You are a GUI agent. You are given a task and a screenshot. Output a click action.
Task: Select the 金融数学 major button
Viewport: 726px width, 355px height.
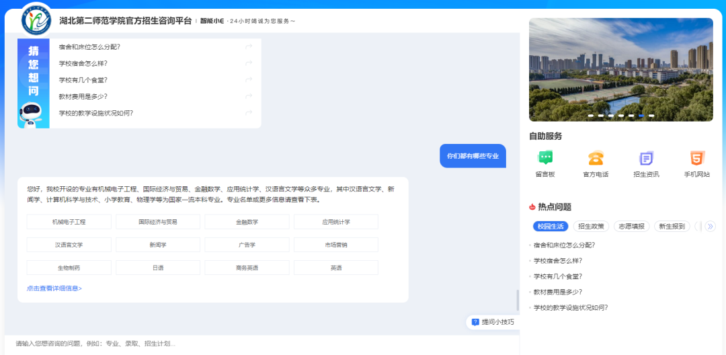point(247,222)
